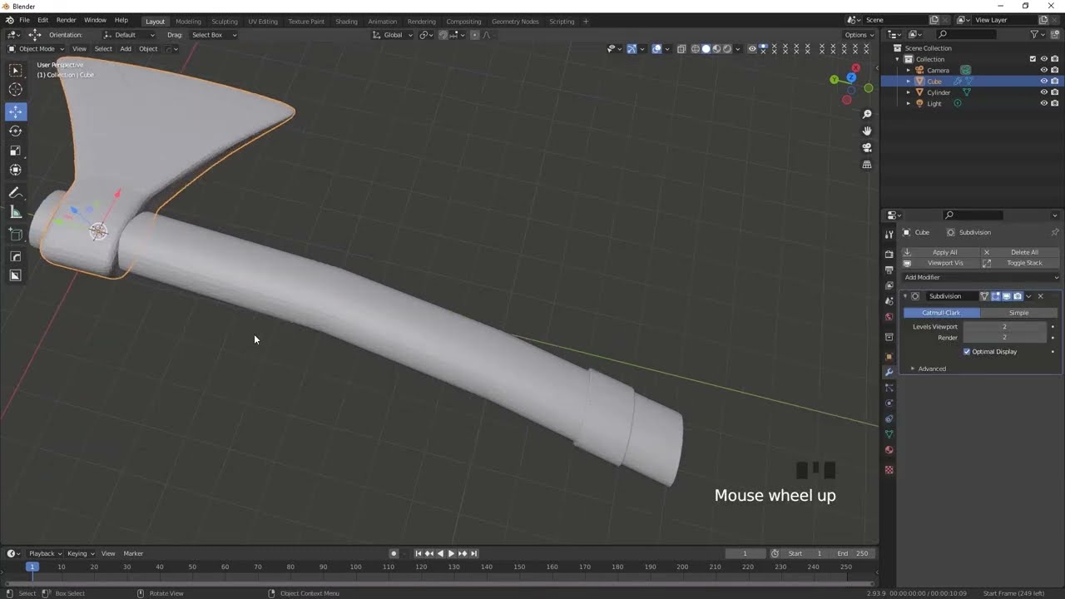Hide the Camera object in the outliner
1065x599 pixels.
(1043, 71)
